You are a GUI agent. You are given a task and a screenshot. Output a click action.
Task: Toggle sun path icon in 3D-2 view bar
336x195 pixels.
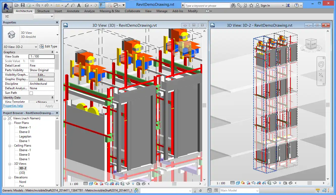243,183
